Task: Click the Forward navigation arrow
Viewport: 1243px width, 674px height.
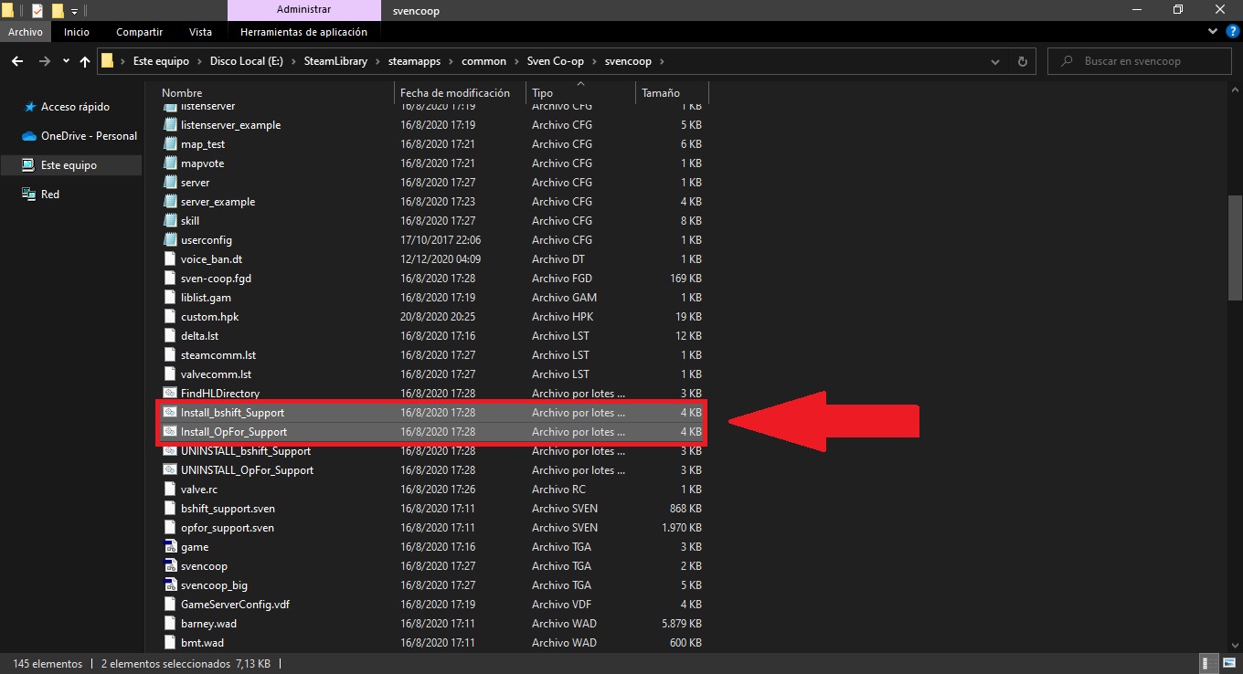Action: coord(44,61)
